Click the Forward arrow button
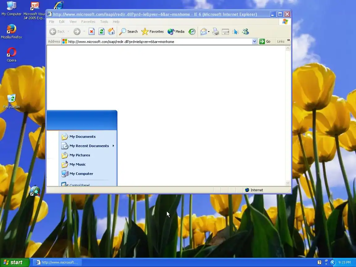 [x=77, y=32]
